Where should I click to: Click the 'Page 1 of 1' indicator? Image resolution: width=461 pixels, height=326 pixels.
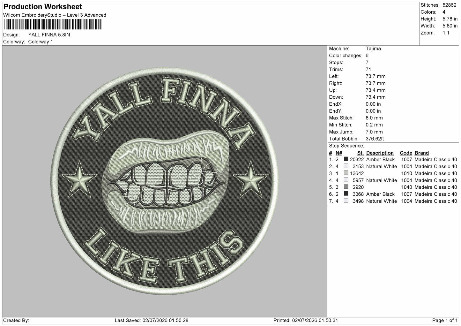[445, 320]
